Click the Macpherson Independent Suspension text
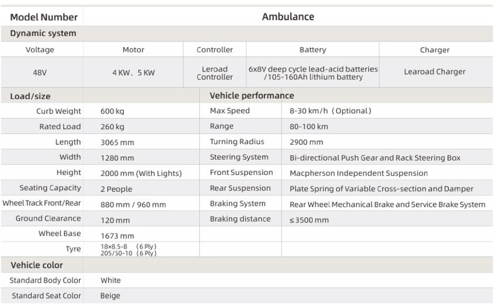495x304 pixels. pos(359,173)
